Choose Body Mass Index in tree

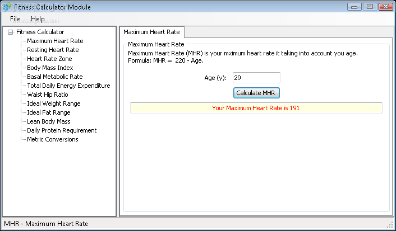[x=50, y=68]
